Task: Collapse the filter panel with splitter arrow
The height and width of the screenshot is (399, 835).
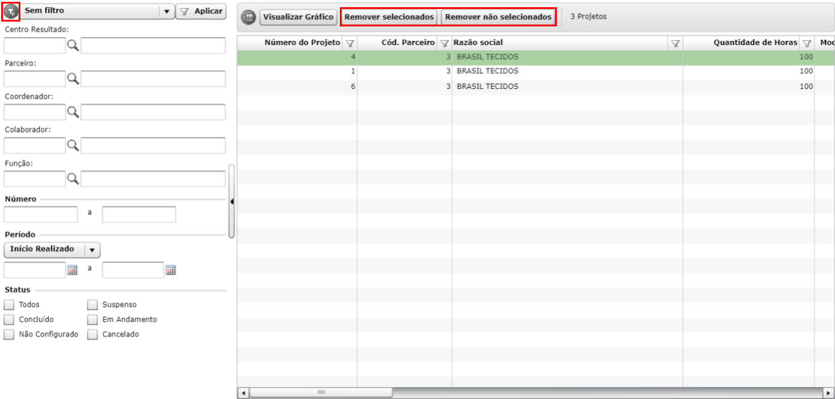Action: point(232,202)
